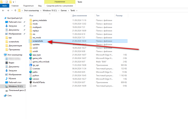Open Загрузки under Быстрый доступ
Image resolution: width=188 pixels, height=119 pixels.
click(13, 26)
